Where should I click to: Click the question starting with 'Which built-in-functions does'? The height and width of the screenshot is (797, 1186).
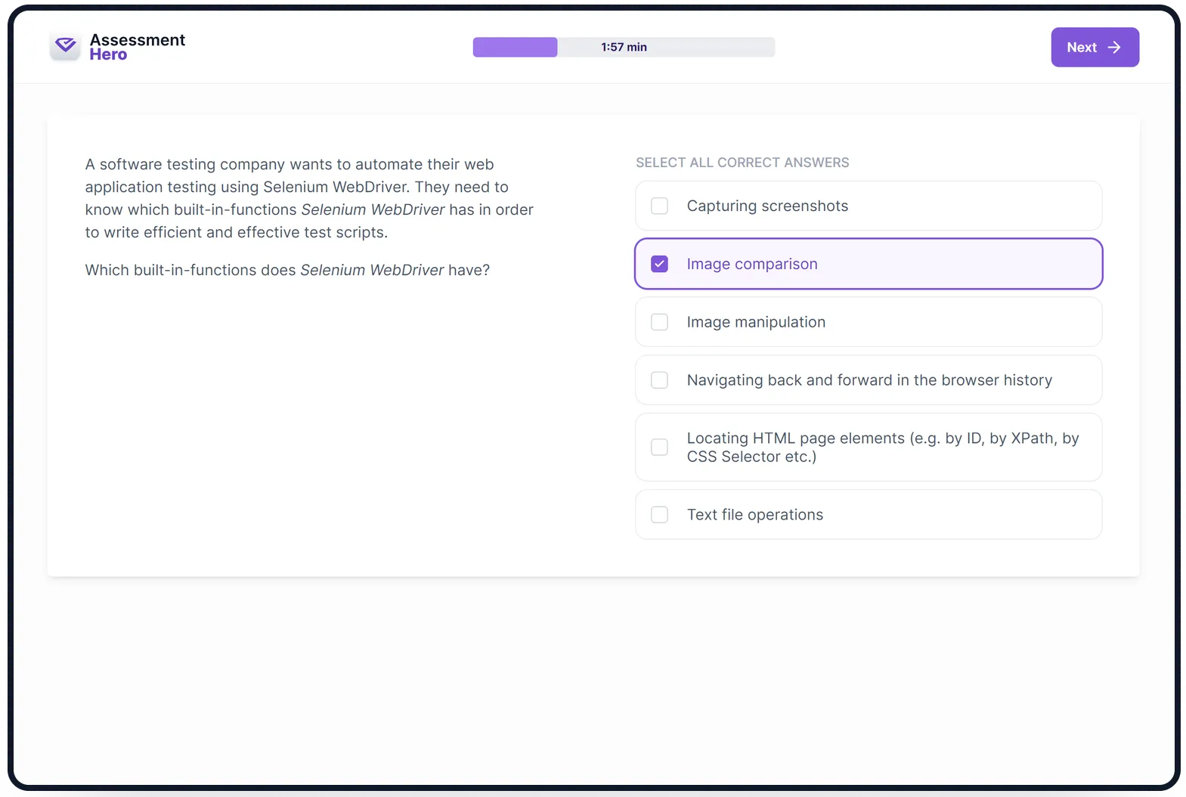(287, 270)
